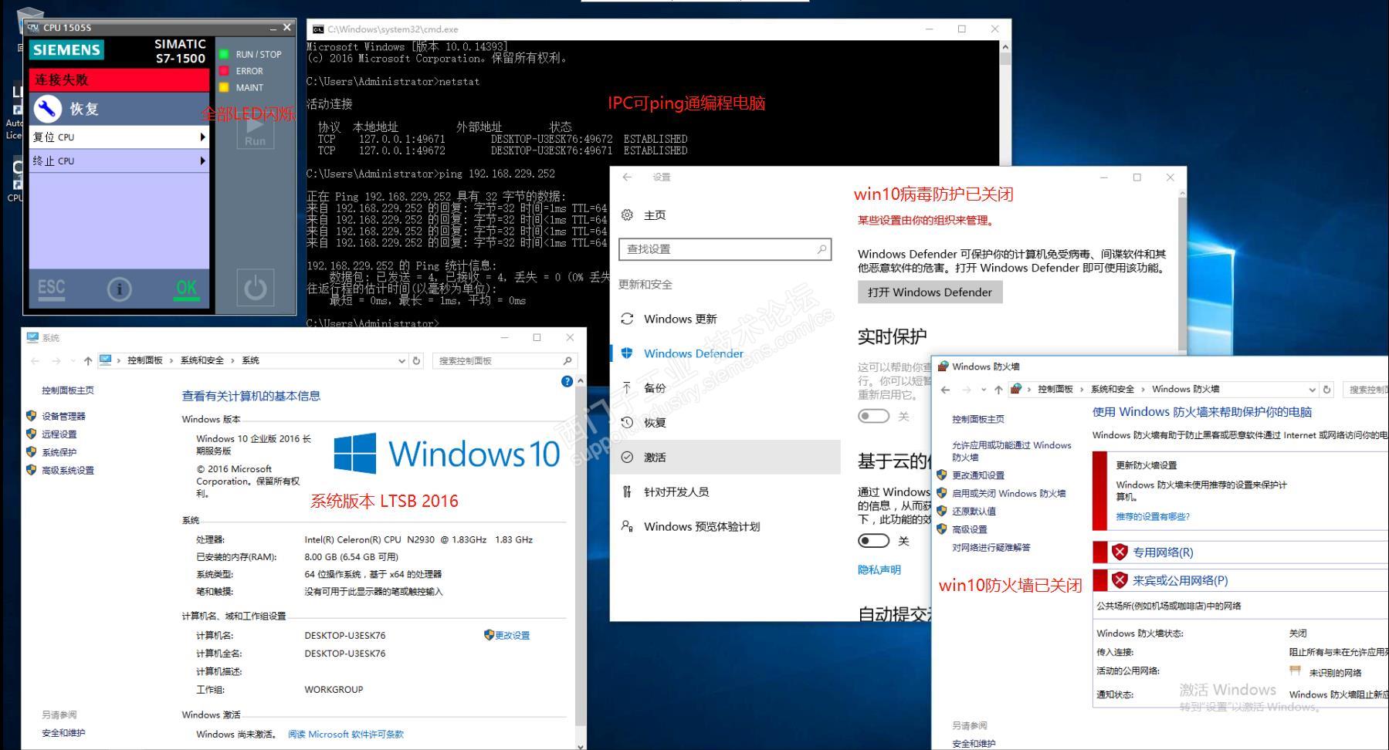The image size is (1389, 750).
Task: Open 更改通知设置 link
Action: coord(978,475)
